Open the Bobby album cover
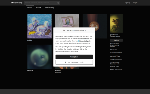The height and width of the screenshot is (94, 150). [39, 26]
